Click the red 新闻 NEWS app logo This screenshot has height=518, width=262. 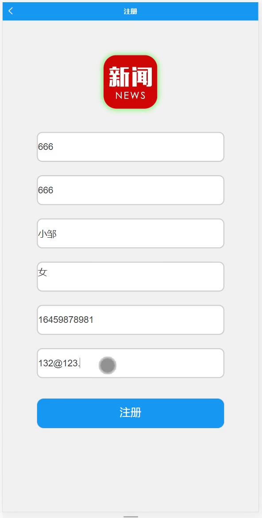pos(131,82)
